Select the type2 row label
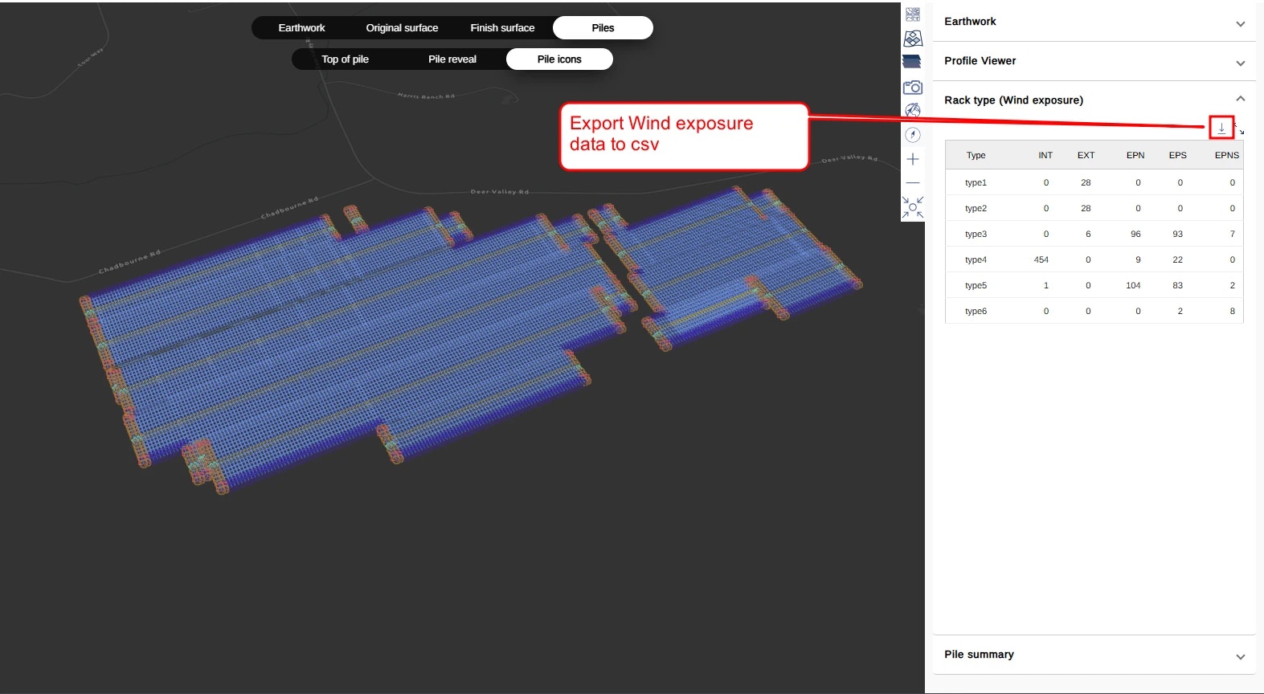 pos(976,208)
